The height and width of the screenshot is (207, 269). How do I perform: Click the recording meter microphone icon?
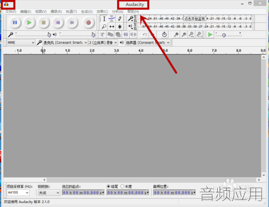tap(130, 18)
